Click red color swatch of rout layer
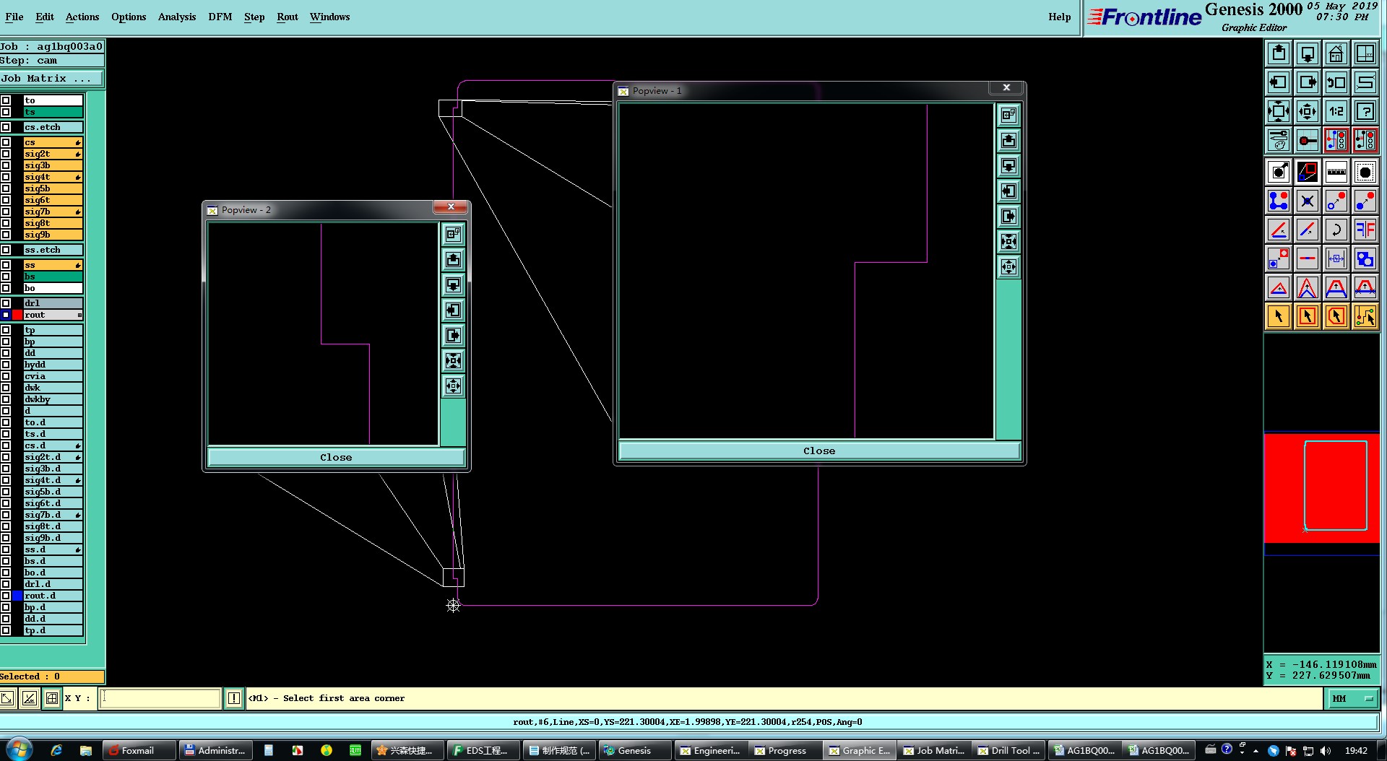Viewport: 1387px width, 761px height. click(x=17, y=315)
